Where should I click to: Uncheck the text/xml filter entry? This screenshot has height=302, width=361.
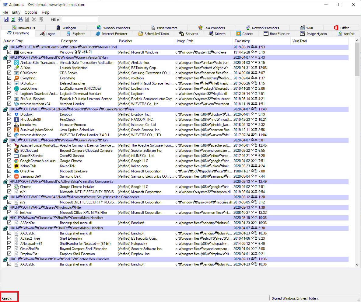click(x=9, y=212)
